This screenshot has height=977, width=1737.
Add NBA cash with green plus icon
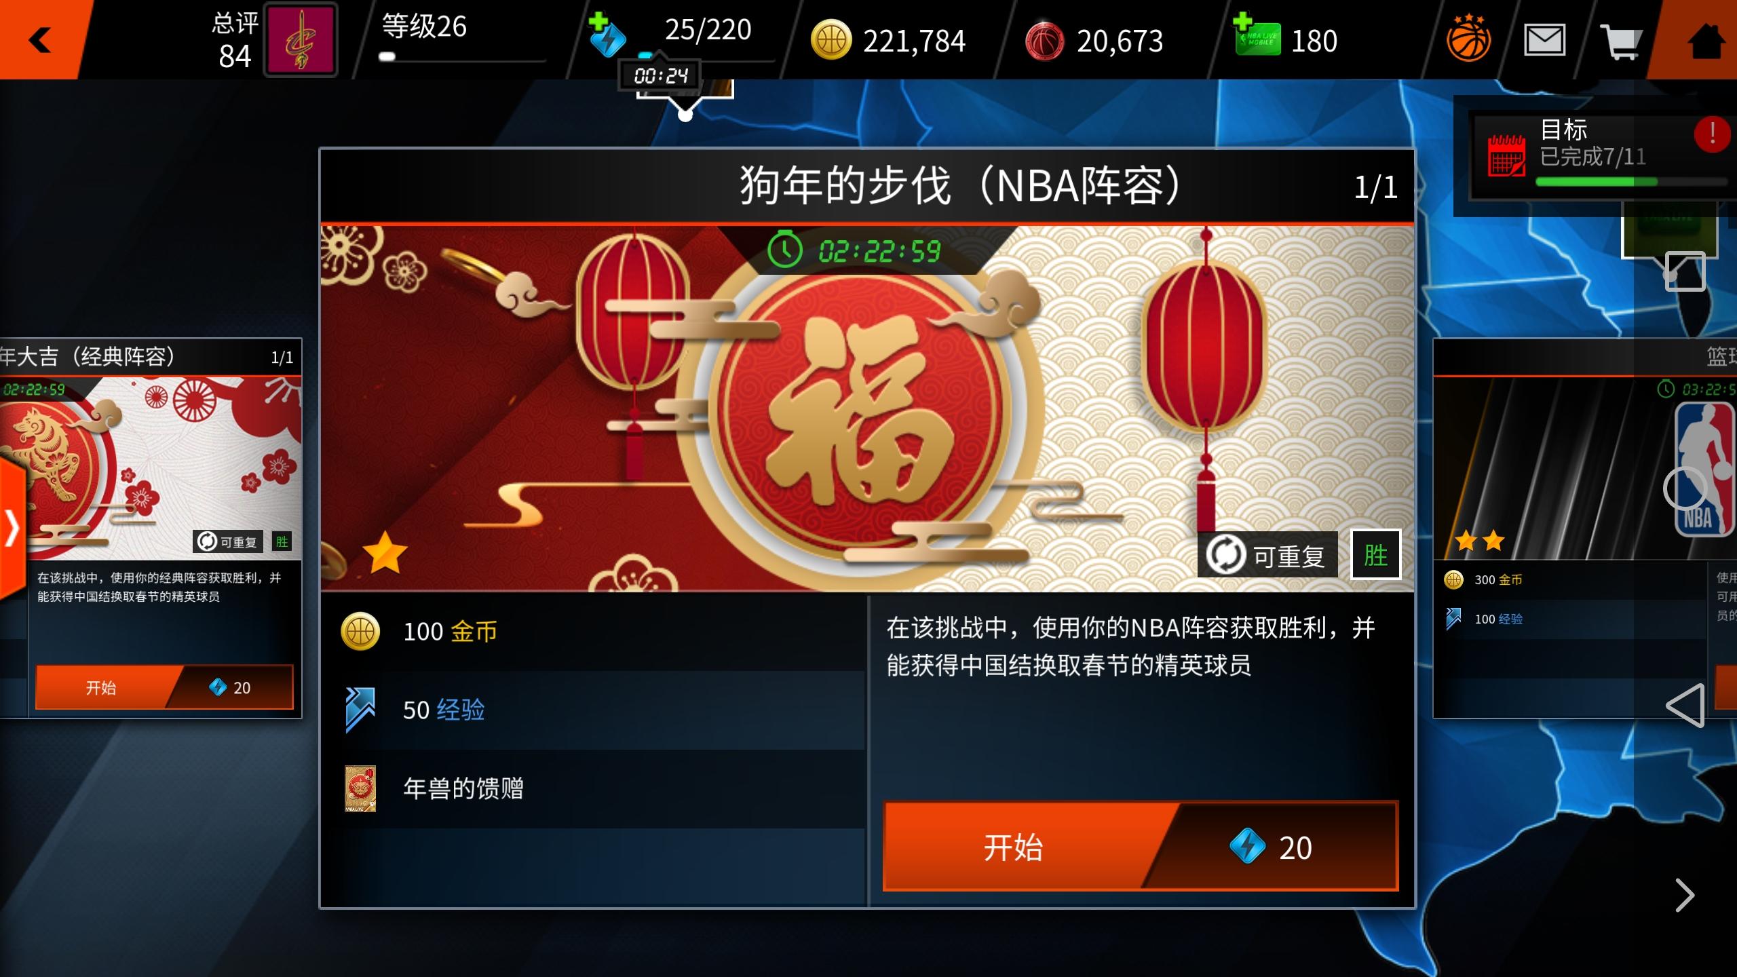click(1255, 34)
